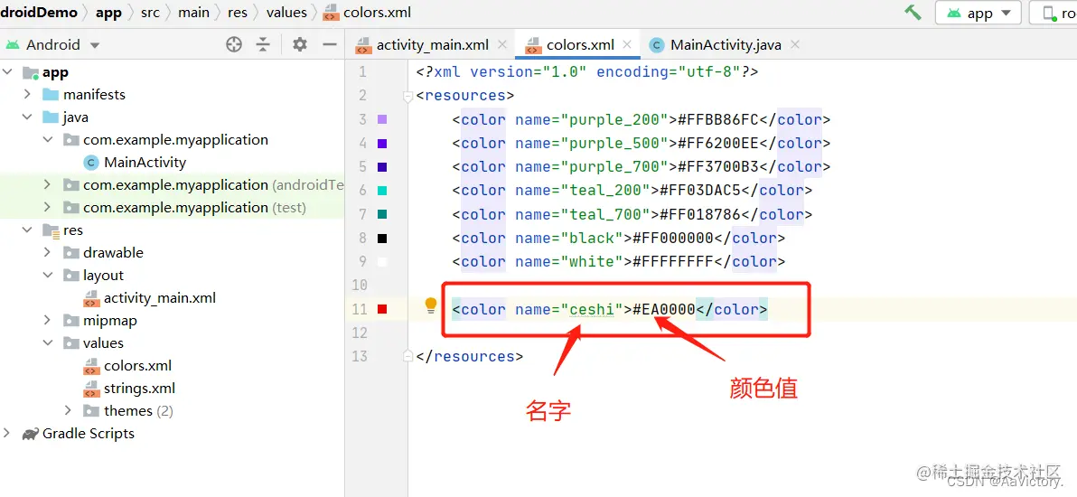Expand the com.example.myapplication (test) package

47,207
